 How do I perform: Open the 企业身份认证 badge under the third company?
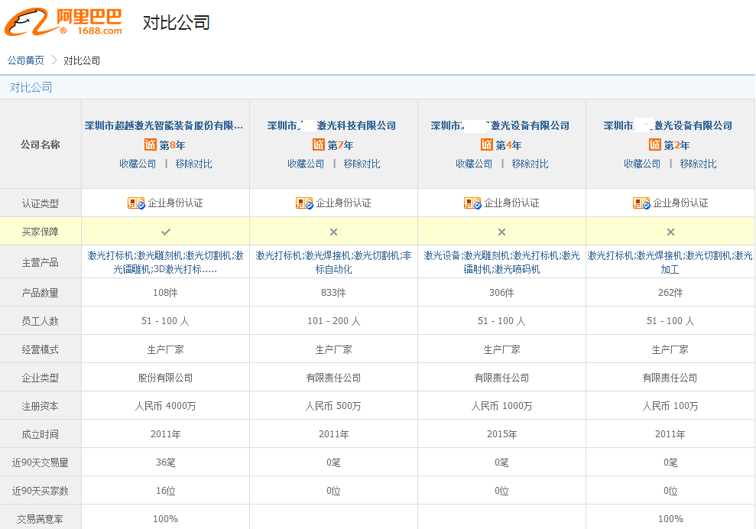[x=501, y=203]
